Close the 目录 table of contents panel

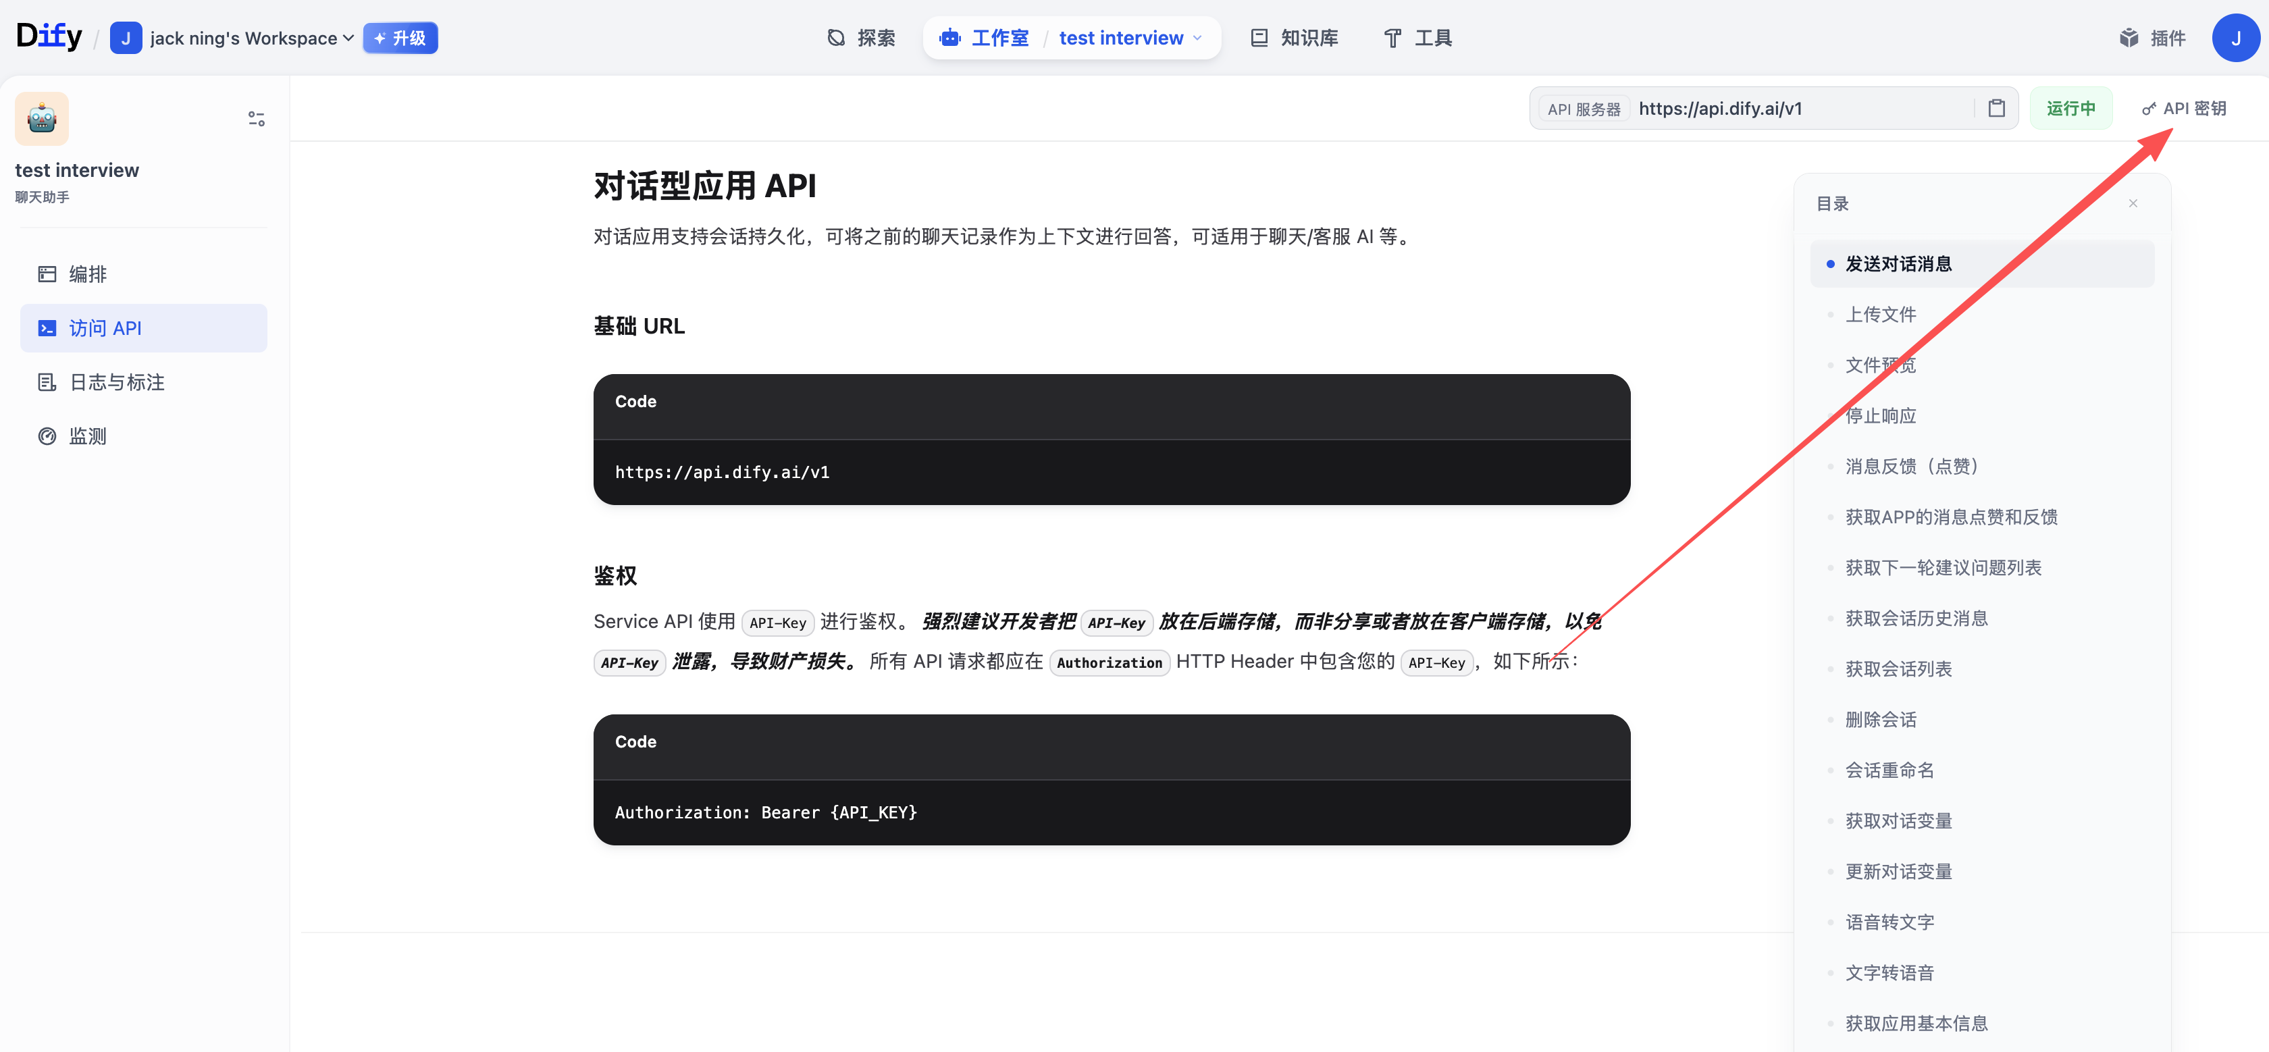(2133, 203)
